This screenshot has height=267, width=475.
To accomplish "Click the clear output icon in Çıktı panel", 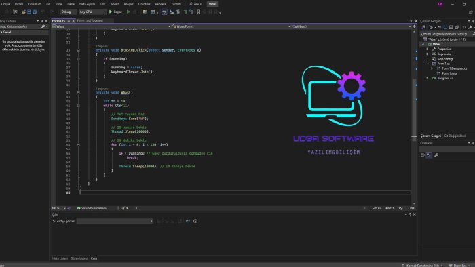I will pos(180,221).
